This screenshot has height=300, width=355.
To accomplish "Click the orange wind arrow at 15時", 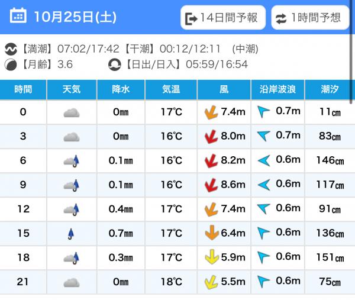I will coord(209,233).
